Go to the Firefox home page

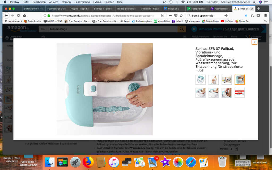(25, 16)
